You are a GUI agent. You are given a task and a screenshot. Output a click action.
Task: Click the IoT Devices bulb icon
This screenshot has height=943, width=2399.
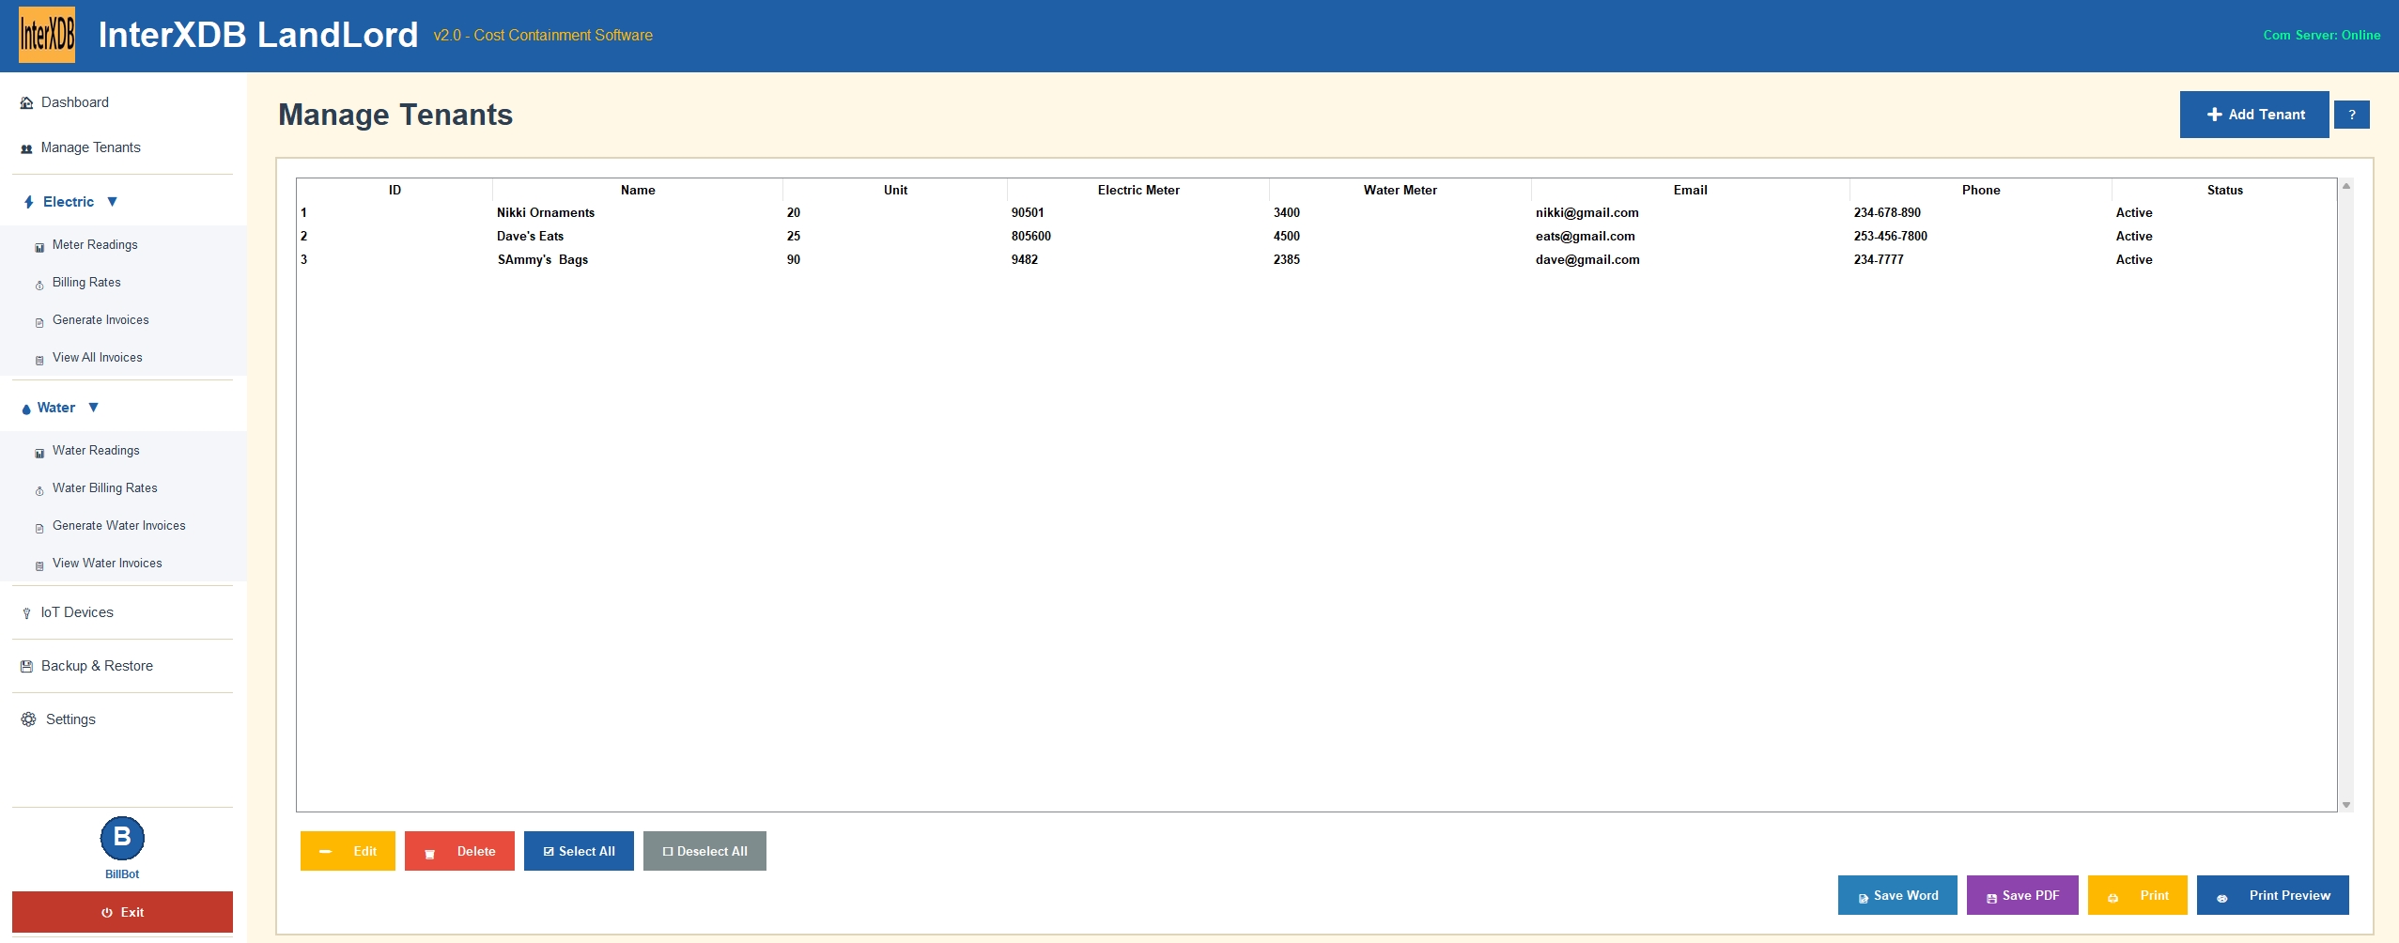26,613
